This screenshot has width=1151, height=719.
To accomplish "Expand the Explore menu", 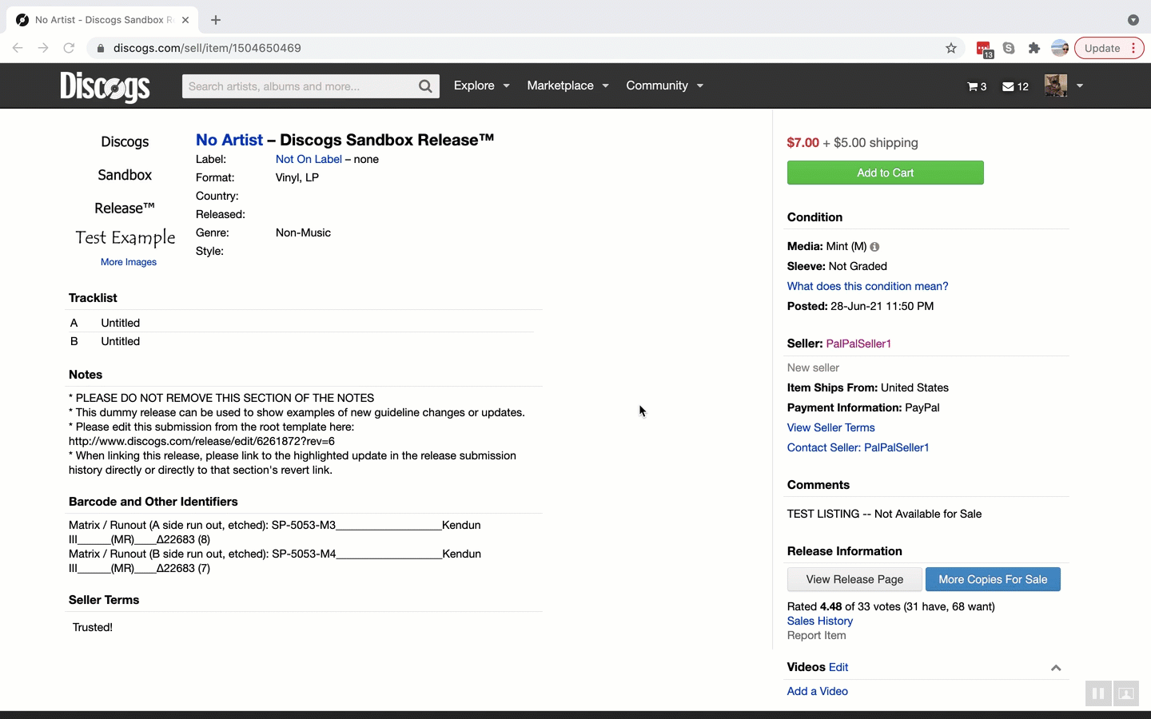I will [481, 85].
